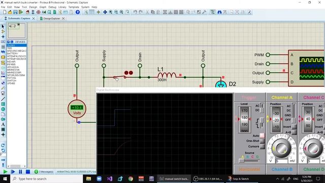This screenshot has width=325, height=183.
Task: Click the Channel A voltage dial knob
Action: [281, 148]
